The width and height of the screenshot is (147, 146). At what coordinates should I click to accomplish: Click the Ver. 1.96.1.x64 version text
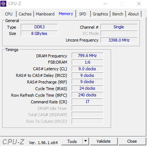click(43, 143)
